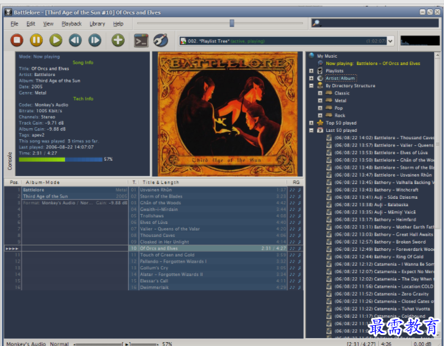Select track 'Dwimmerlaik'
Image resolution: width=444 pixels, height=346 pixels.
click(213, 287)
